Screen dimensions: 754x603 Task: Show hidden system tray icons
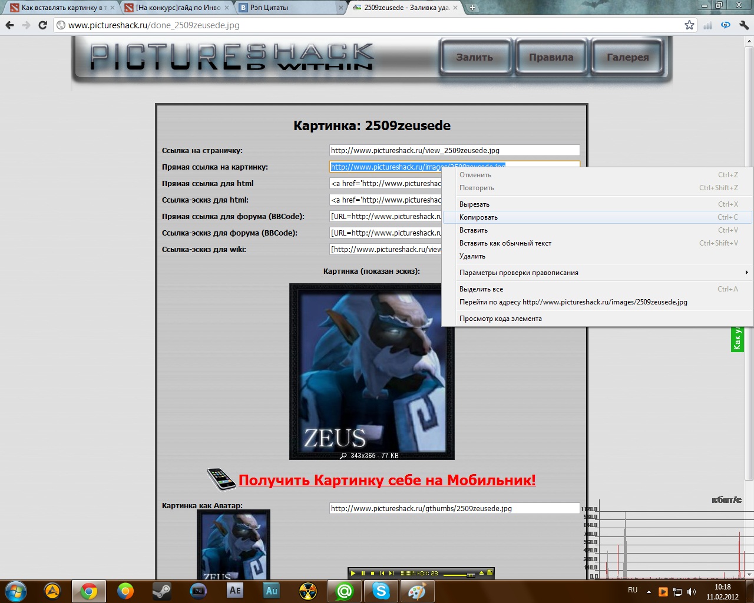[x=649, y=591]
